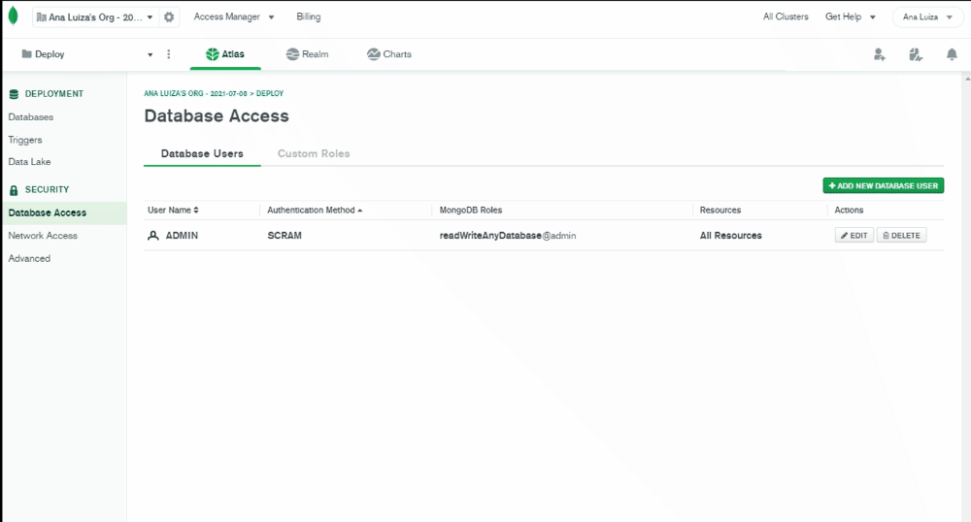
Task: Click the Deployment stack icon
Action: tap(14, 94)
